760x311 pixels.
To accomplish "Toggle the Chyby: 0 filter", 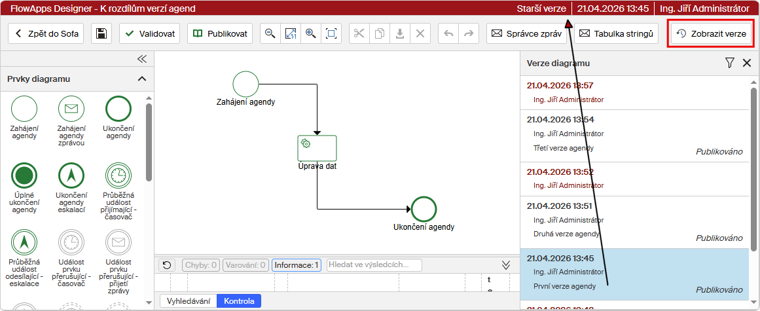I will (x=201, y=265).
